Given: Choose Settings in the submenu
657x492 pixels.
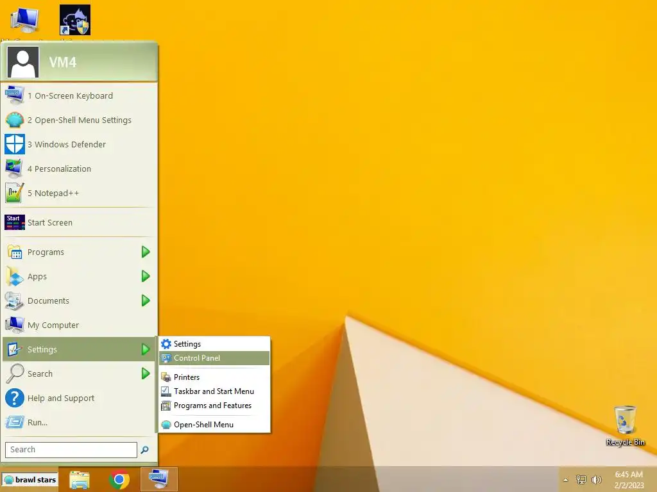Looking at the screenshot, I should pos(214,344).
